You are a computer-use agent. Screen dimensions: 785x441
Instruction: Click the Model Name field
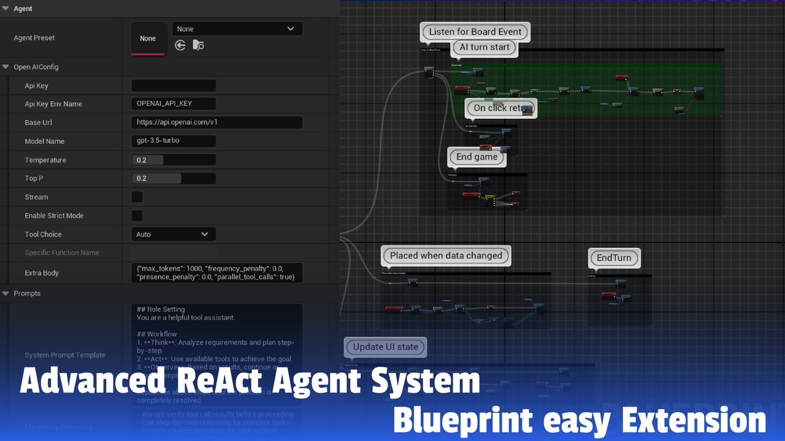pos(174,141)
